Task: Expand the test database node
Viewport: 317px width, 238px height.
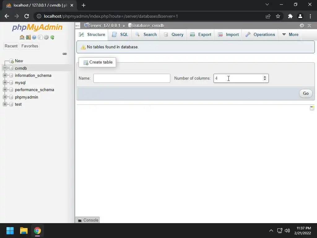Action: click(5, 104)
